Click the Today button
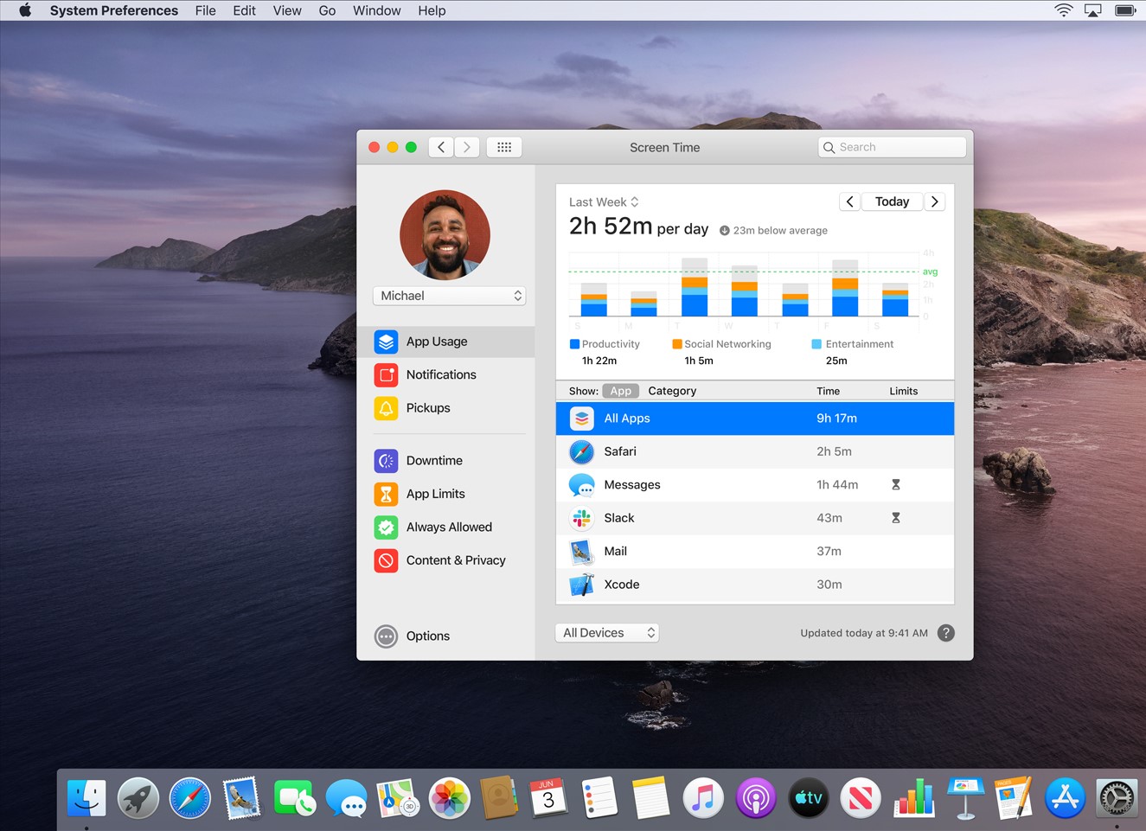Viewport: 1146px width, 831px height. (x=892, y=201)
